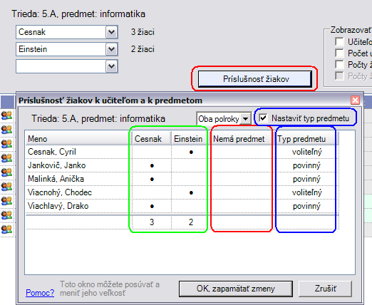The image size is (372, 305).
Task: Assign Jankovič, Janko to Einstein column cell
Action: coord(191,165)
